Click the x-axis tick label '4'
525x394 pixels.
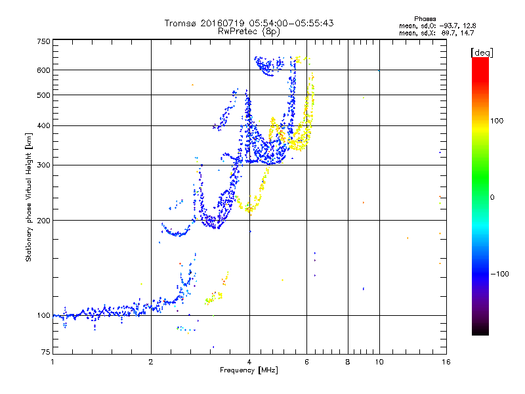click(249, 362)
